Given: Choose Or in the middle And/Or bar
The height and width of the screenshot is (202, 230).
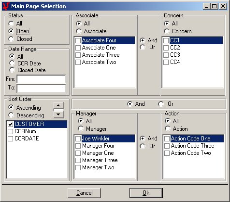Looking at the screenshot, I should point(161,104).
